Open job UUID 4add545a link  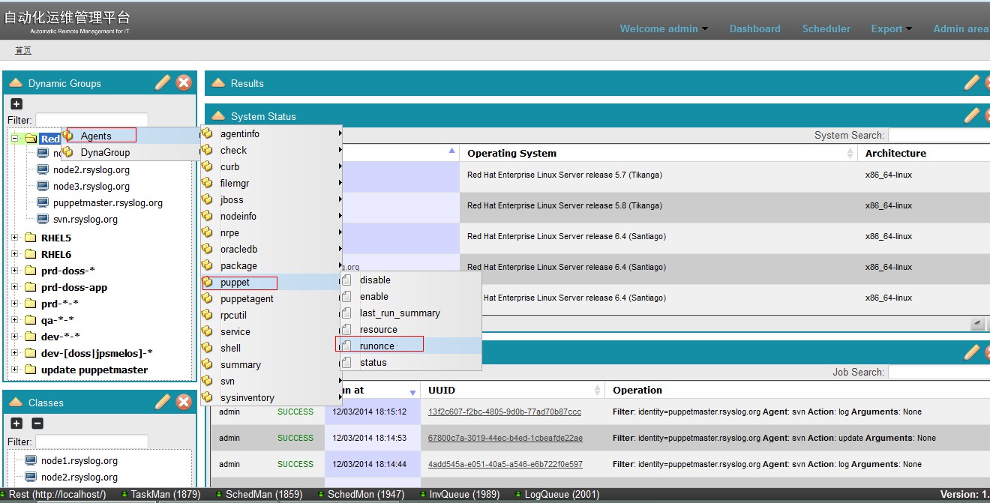click(x=505, y=464)
